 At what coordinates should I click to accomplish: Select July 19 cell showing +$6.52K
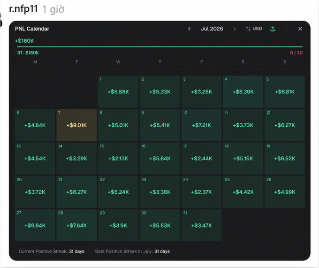click(285, 158)
